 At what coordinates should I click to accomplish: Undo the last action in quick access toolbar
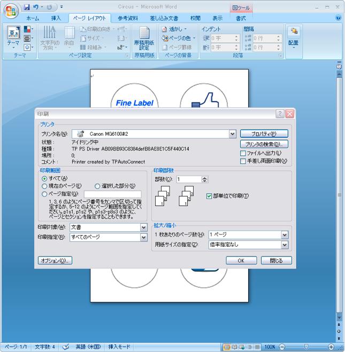click(x=35, y=7)
